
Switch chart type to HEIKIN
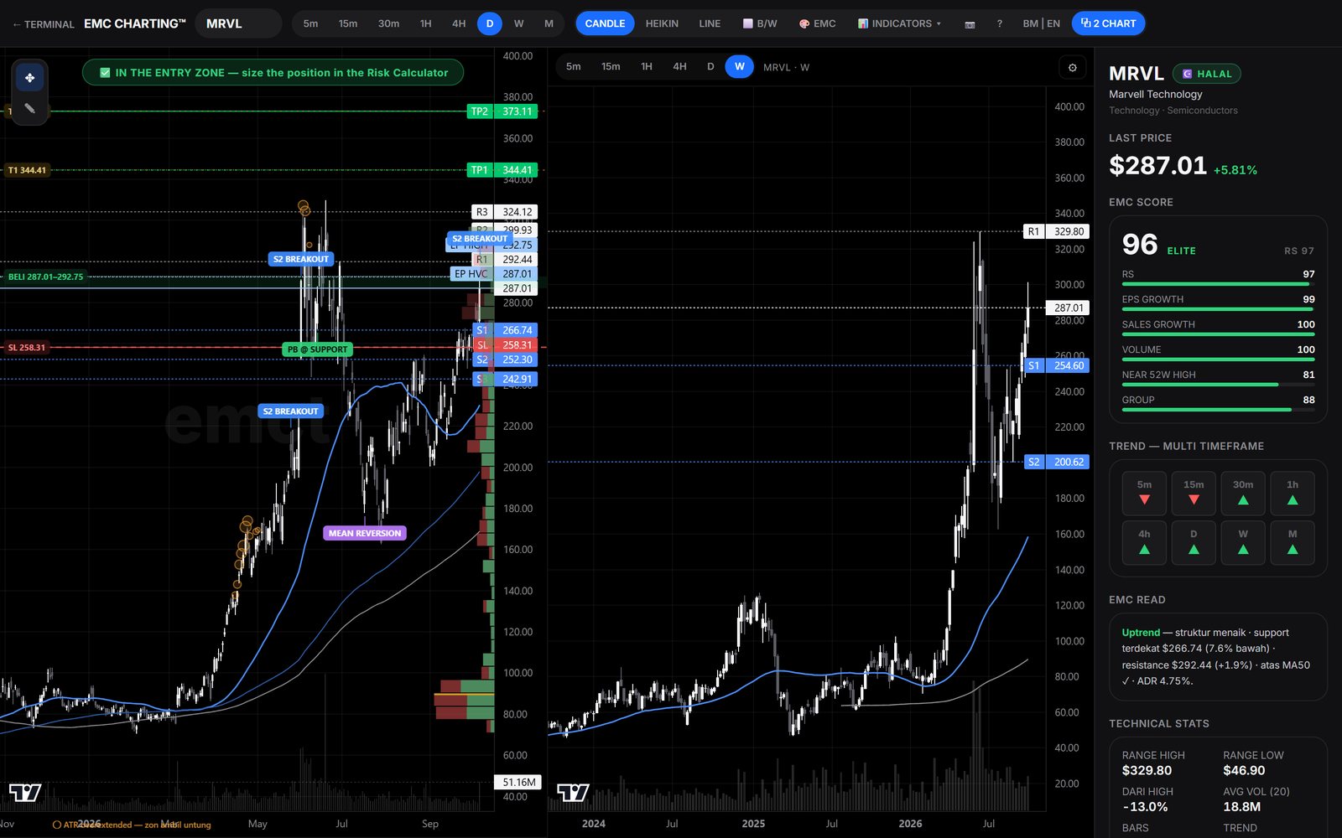(x=662, y=24)
